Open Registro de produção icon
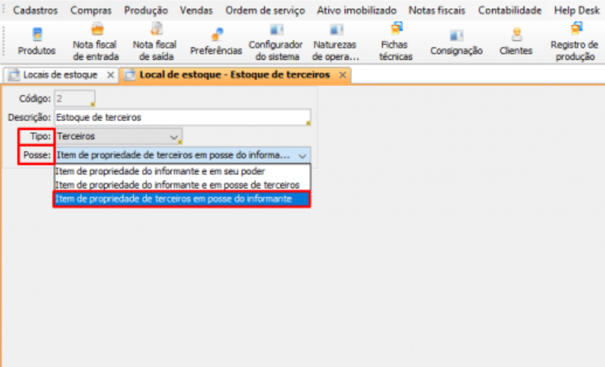605x367 pixels. pyautogui.click(x=575, y=30)
